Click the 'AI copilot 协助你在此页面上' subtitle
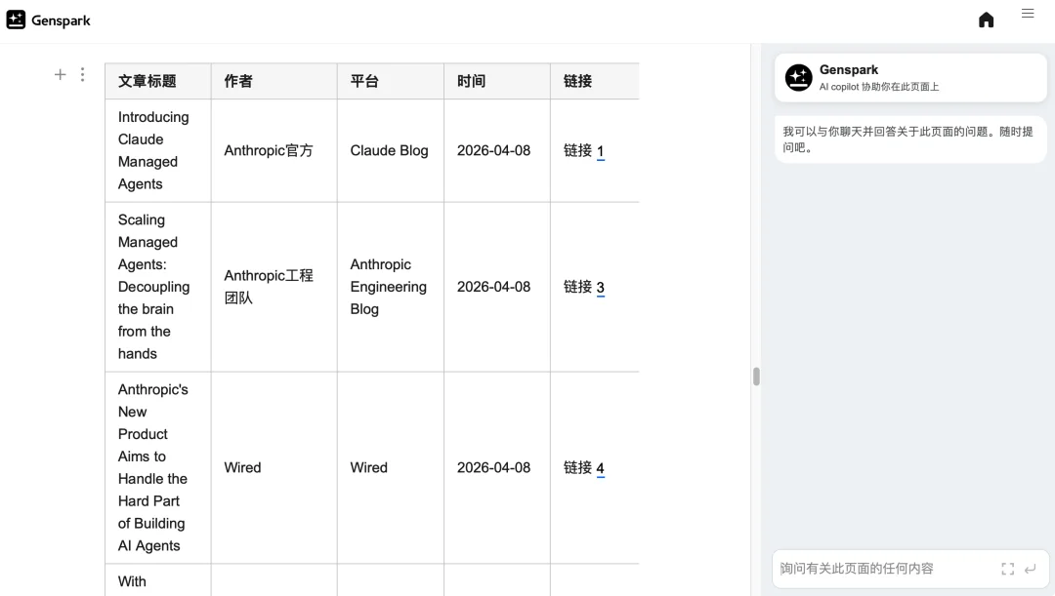1055x596 pixels. pyautogui.click(x=879, y=87)
